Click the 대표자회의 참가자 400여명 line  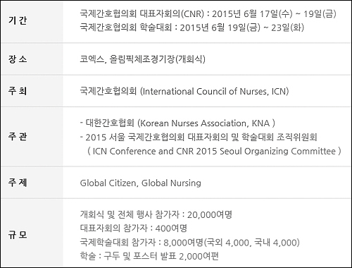[133, 228]
